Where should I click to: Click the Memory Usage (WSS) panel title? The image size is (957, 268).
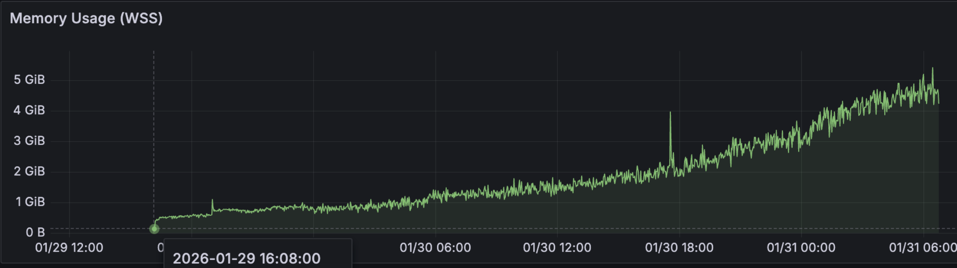(x=86, y=19)
